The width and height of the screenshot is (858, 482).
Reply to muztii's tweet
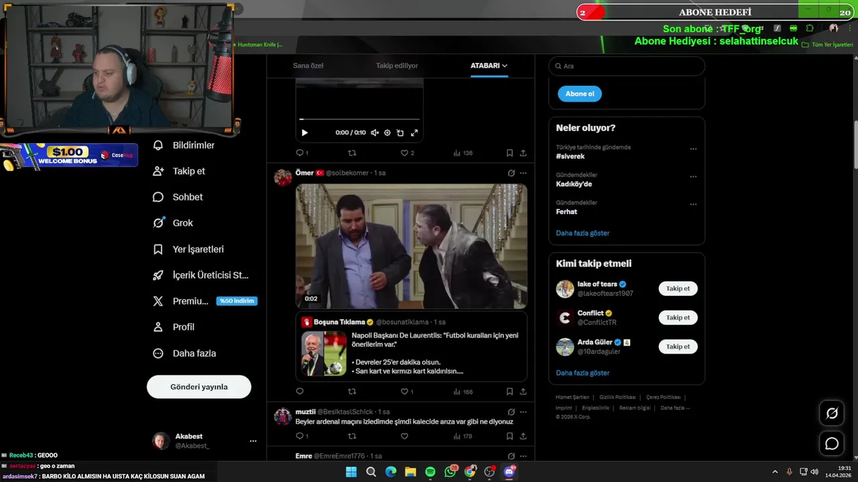(300, 436)
